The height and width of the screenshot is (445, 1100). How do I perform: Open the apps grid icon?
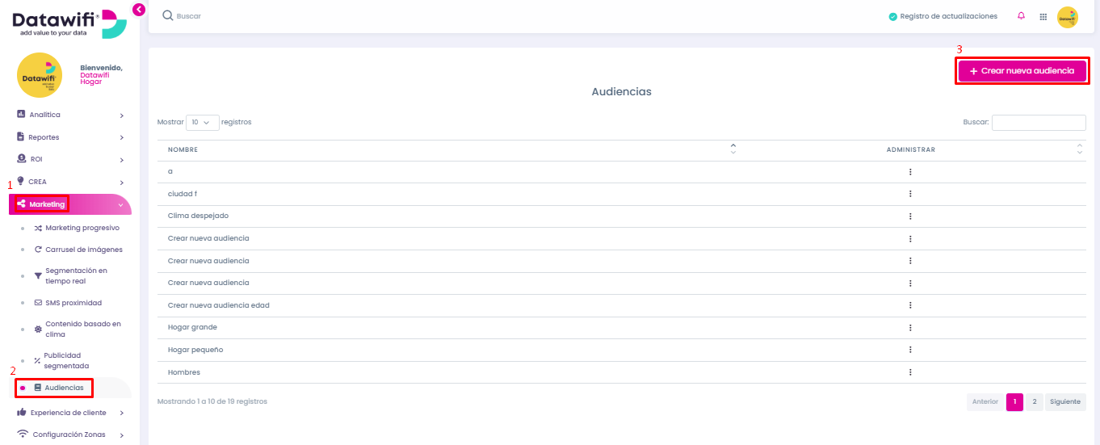(1043, 16)
